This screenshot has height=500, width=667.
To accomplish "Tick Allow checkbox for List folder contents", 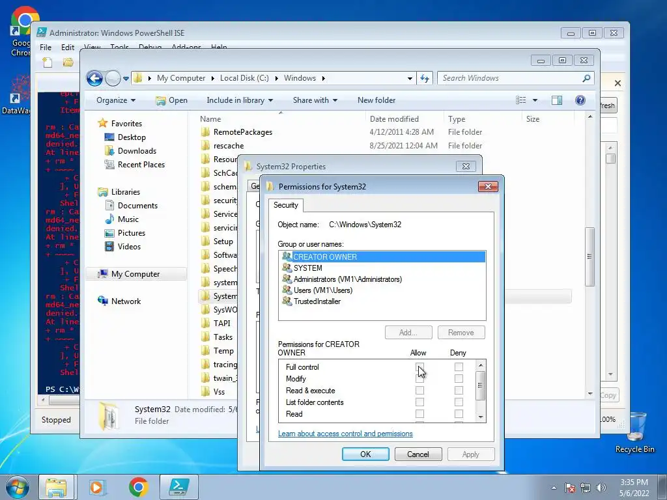I will pyautogui.click(x=419, y=402).
